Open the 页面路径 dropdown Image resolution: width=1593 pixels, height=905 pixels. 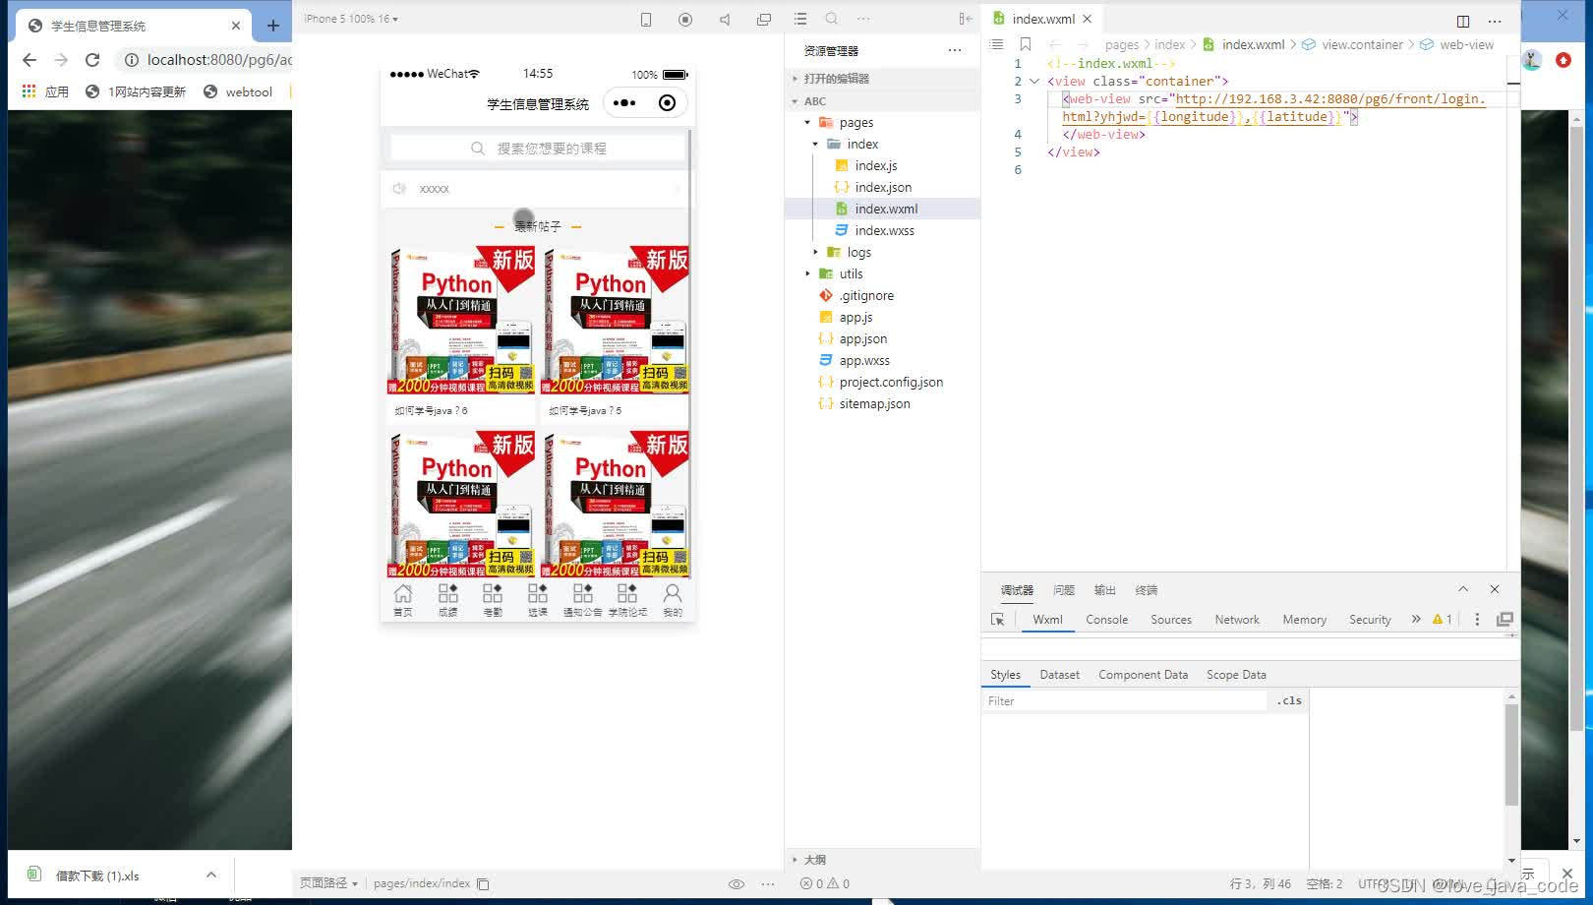point(328,883)
